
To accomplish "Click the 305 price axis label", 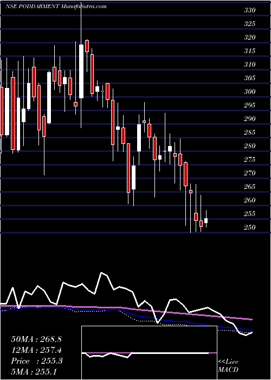I will (249, 78).
